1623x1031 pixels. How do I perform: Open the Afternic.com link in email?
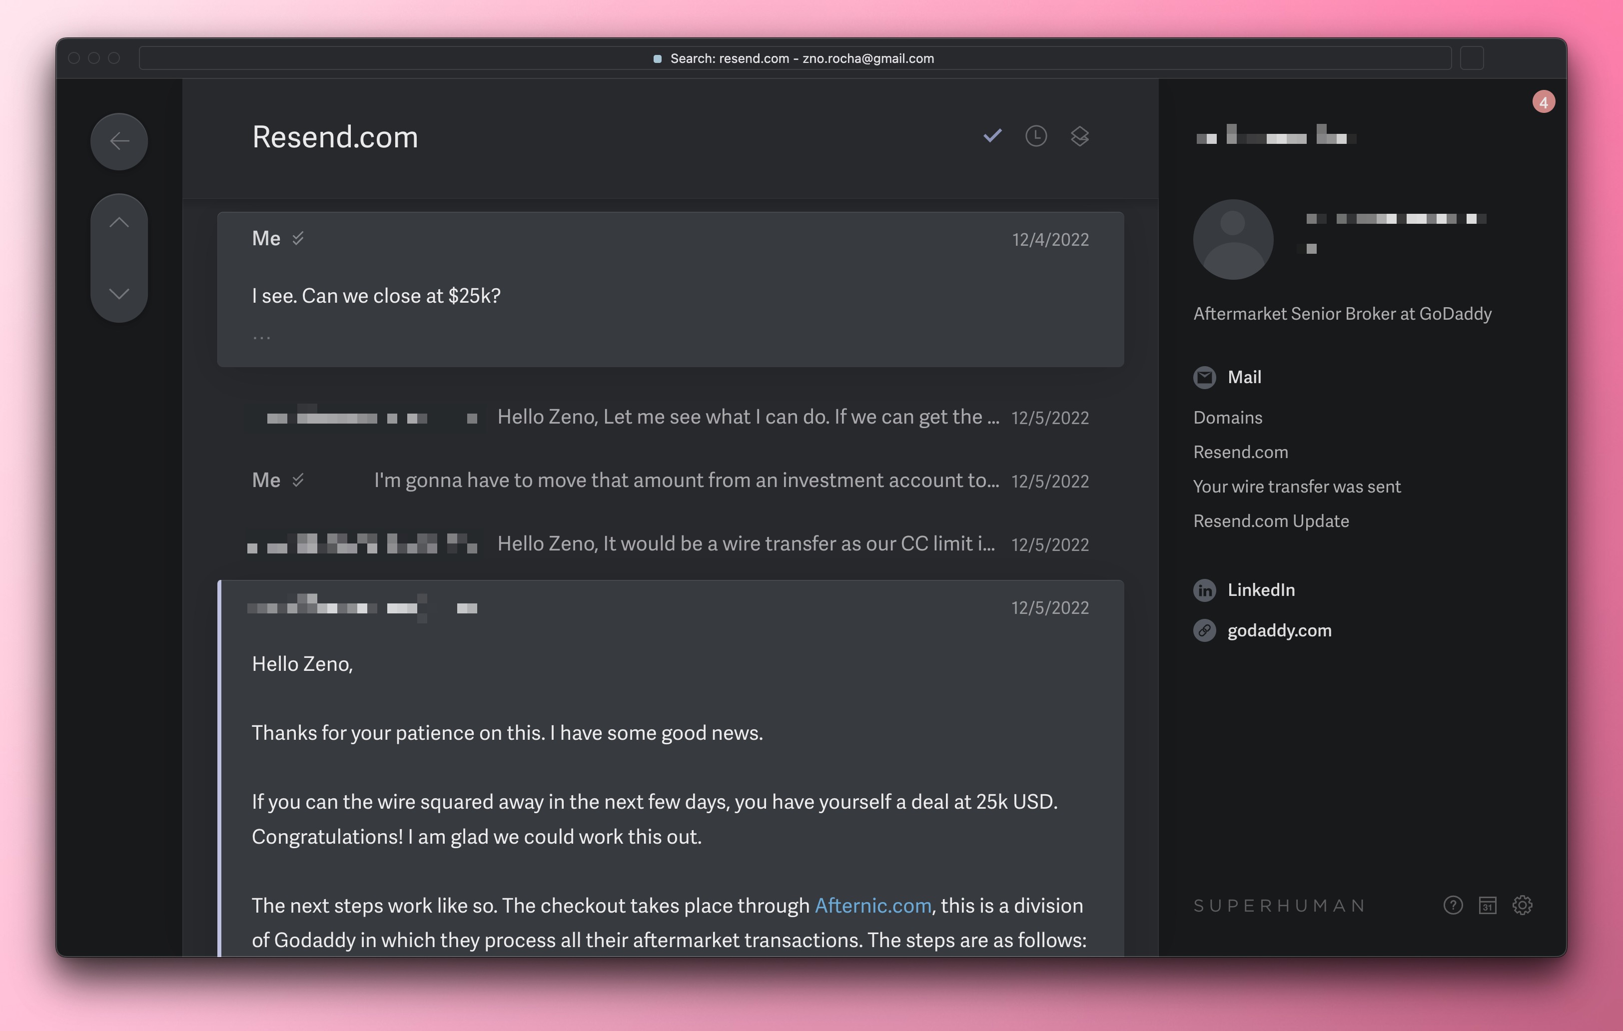click(873, 905)
